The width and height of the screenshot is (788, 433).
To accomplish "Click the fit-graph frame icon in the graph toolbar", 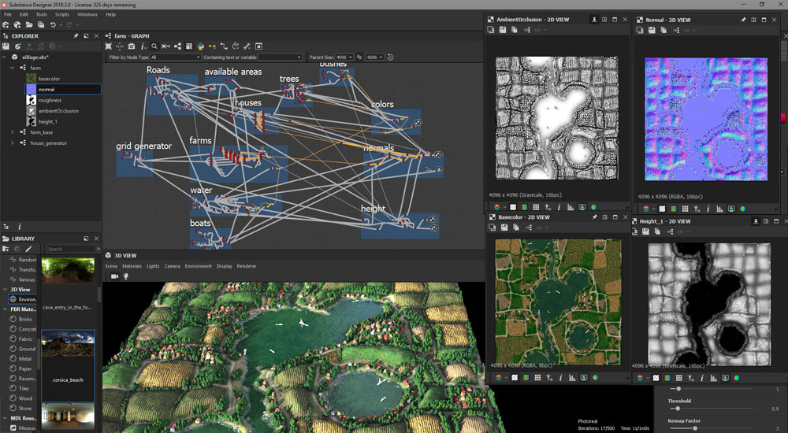I will click(108, 46).
